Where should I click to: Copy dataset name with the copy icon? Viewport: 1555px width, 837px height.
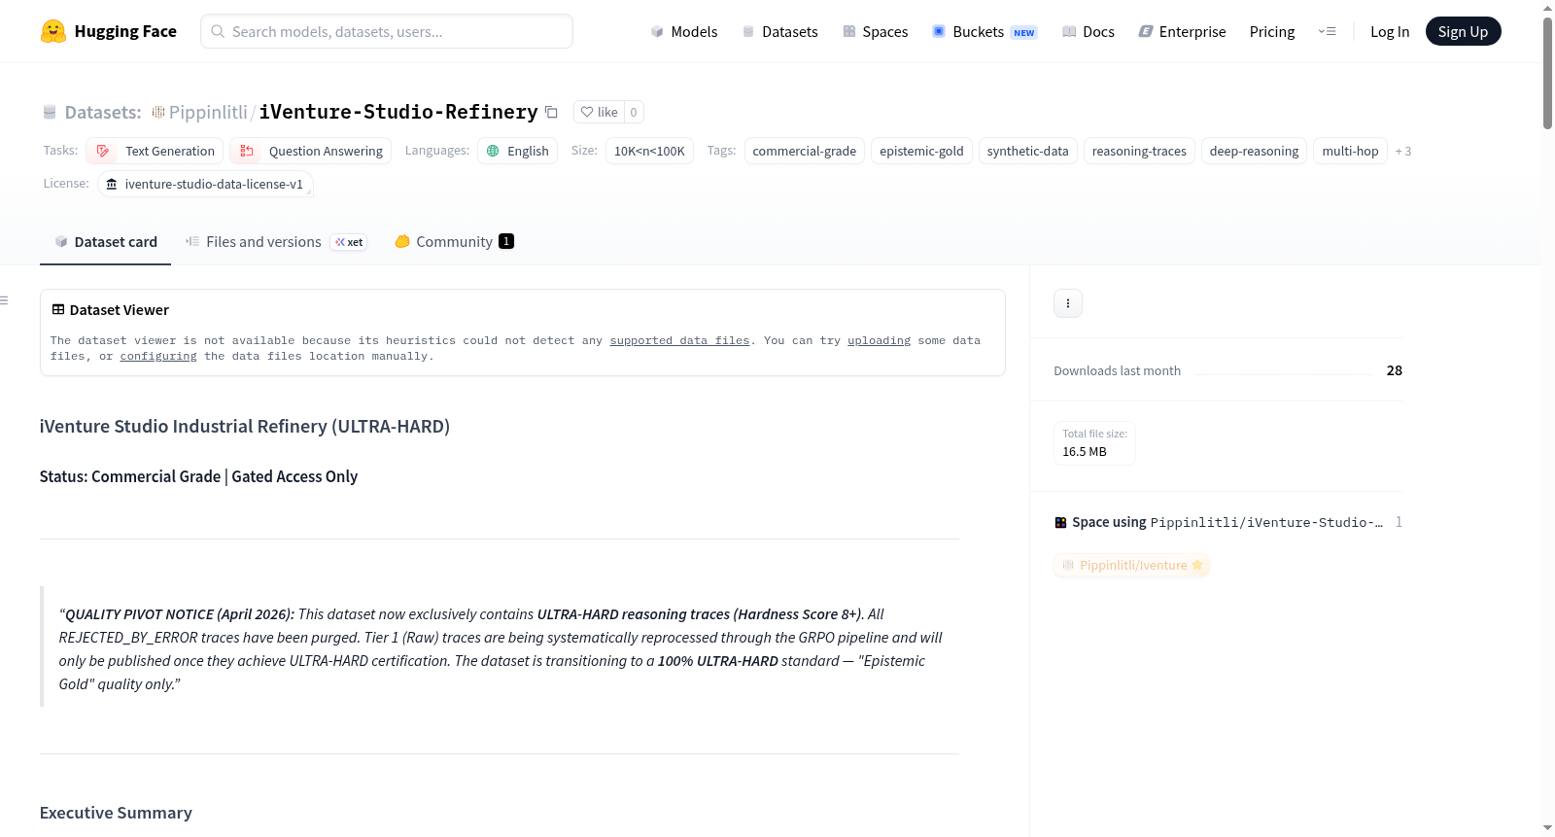[x=551, y=112]
